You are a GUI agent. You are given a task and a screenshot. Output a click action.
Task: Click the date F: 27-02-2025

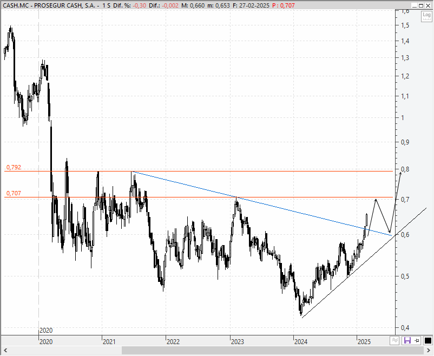pyautogui.click(x=251, y=5)
